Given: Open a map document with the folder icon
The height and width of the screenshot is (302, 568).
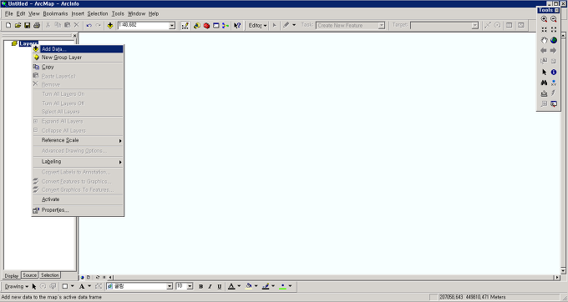Looking at the screenshot, I should tap(18, 25).
